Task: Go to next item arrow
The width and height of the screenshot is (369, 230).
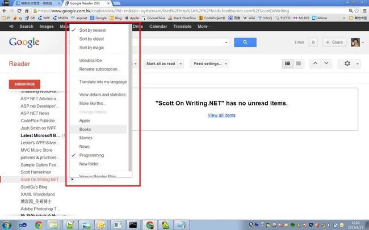Action: point(326,63)
